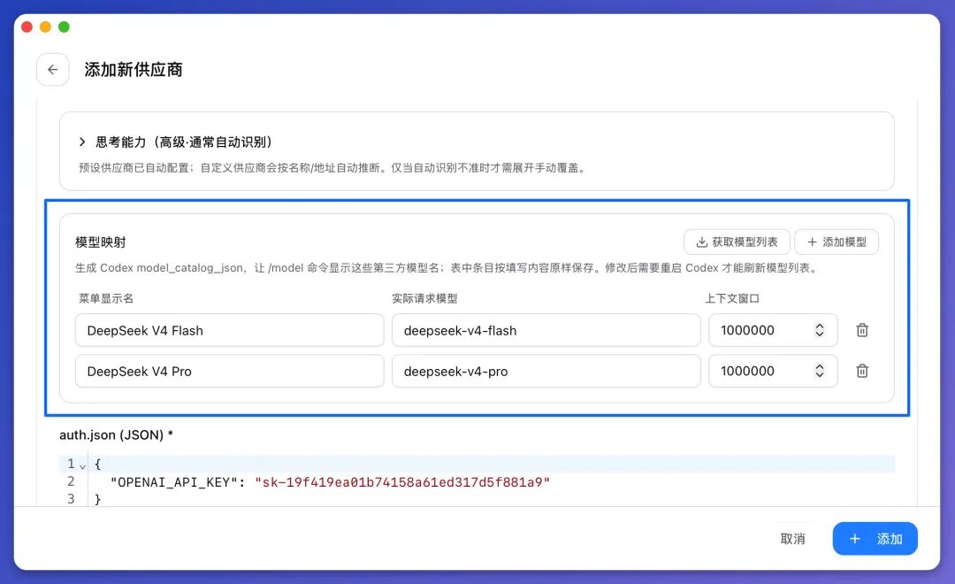The width and height of the screenshot is (955, 584).
Task: Click line number 2 in the JSON editor
Action: 71,481
